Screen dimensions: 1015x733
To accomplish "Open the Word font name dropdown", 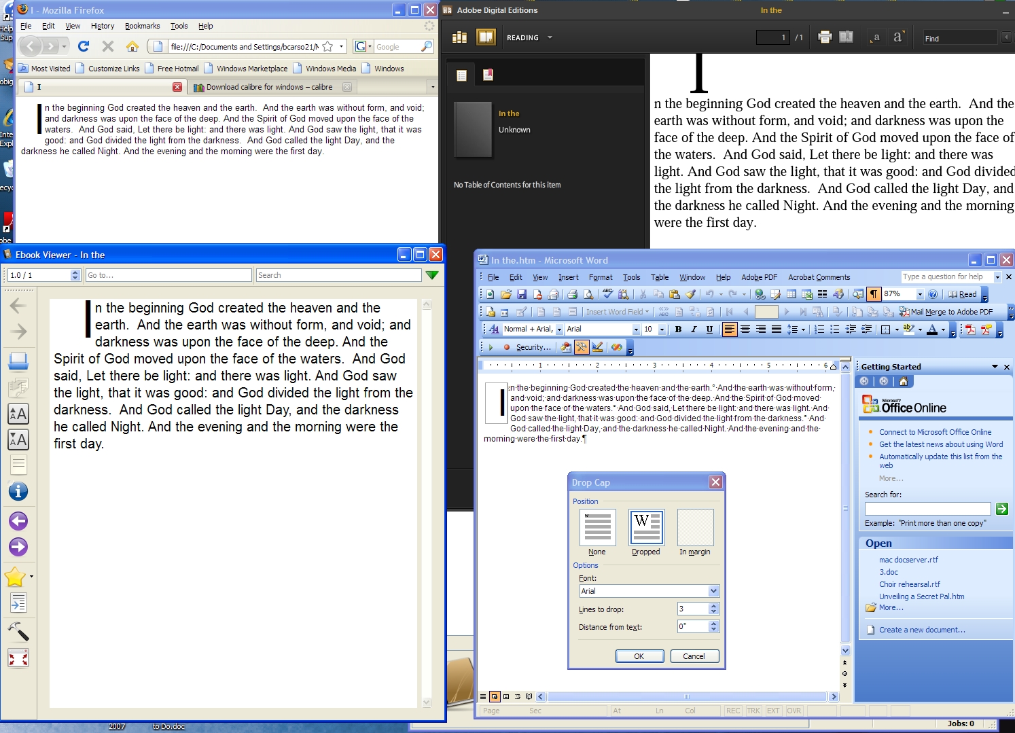I will pyautogui.click(x=636, y=329).
